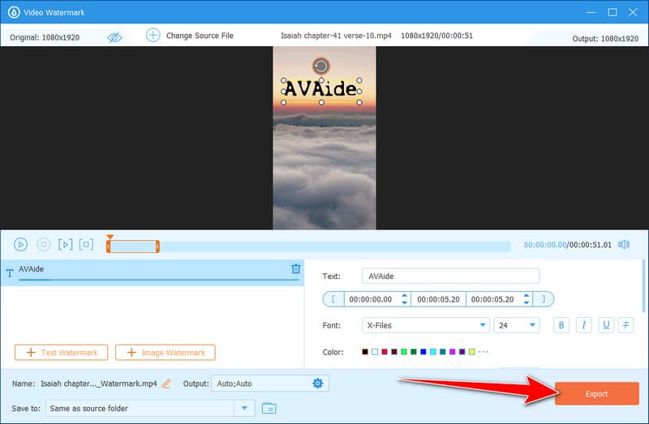649x424 pixels.
Task: Decrease the end time with down arrow
Action: pos(526,302)
